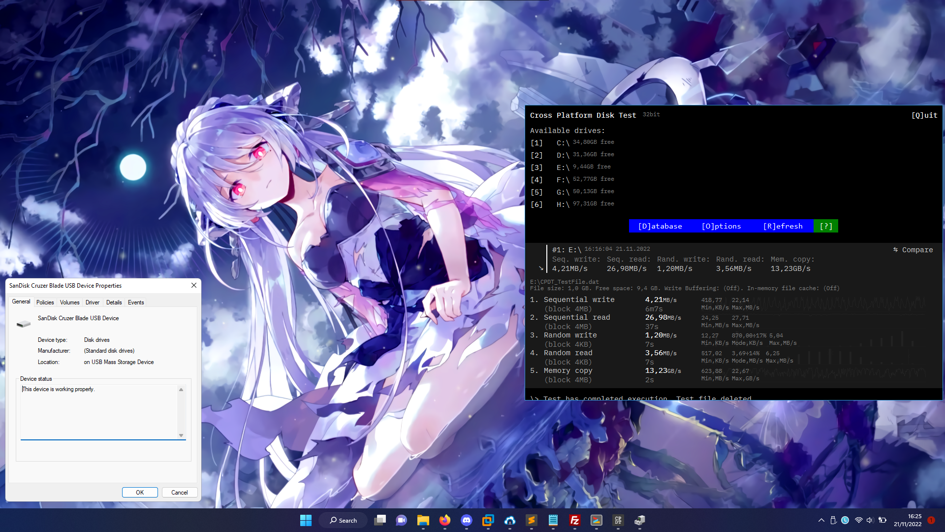Switch to the Driver tab
The image size is (945, 532).
point(93,302)
